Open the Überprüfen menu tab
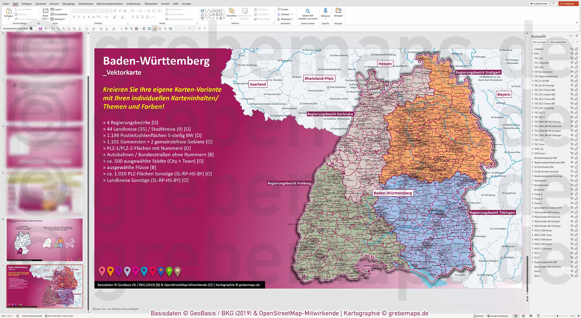This screenshot has height=318, width=581. (151, 4)
